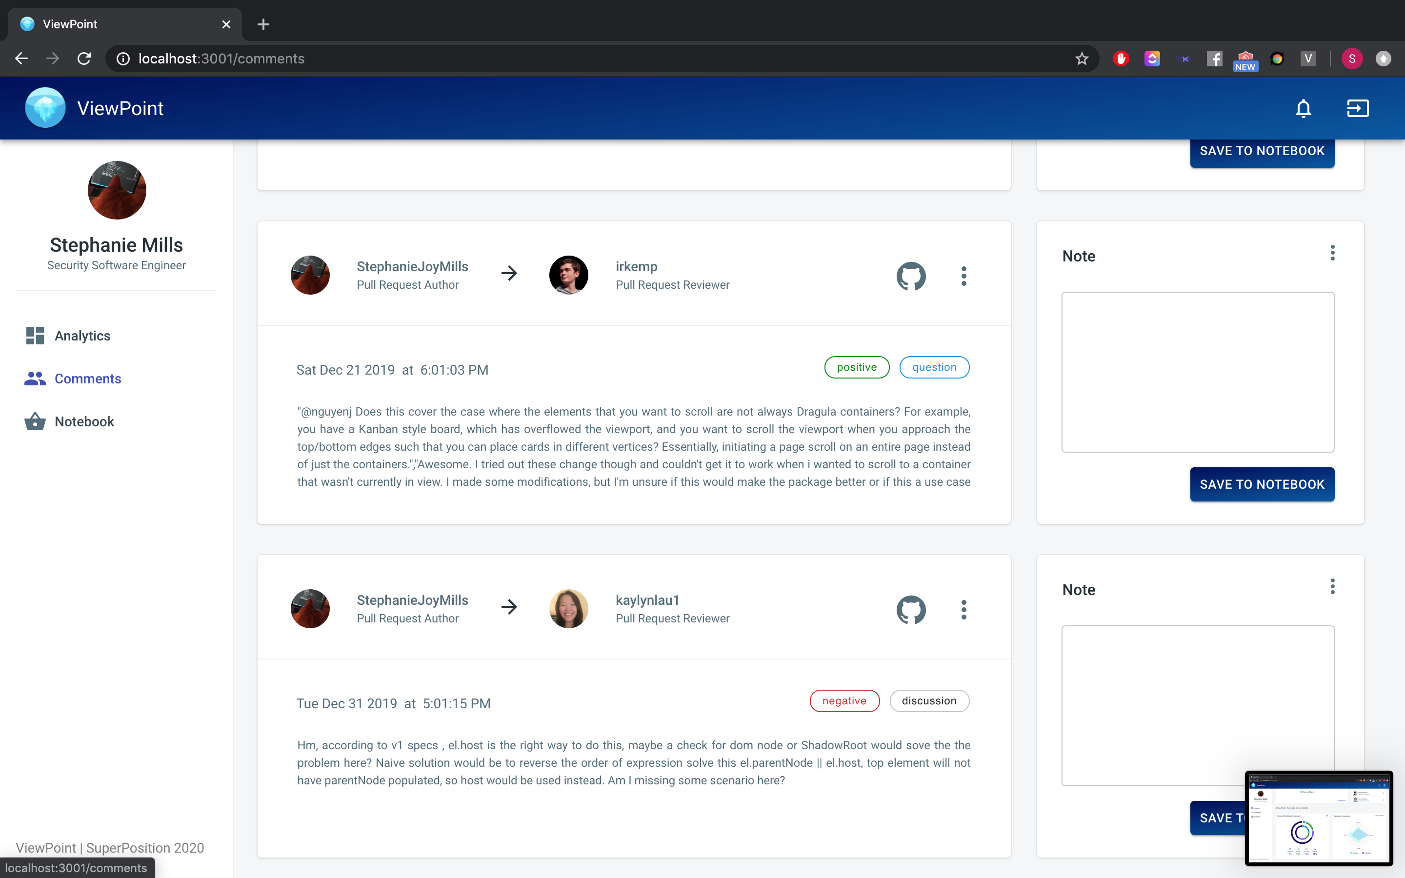Expand options menu of second Note card
The image size is (1405, 878).
pos(1332,586)
